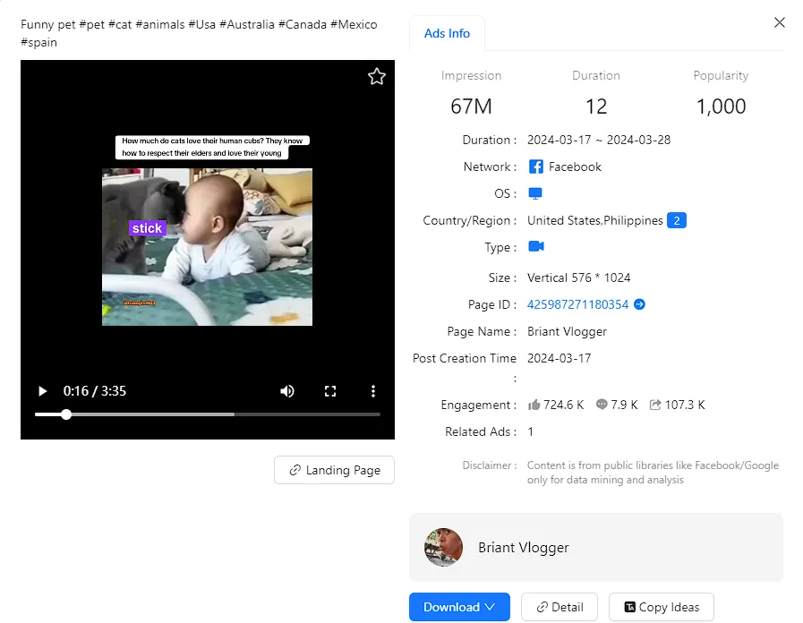The height and width of the screenshot is (623, 803).
Task: Click the Copy Ideas button
Action: click(661, 607)
